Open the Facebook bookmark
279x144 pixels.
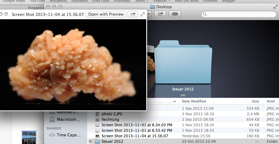[x=80, y=1]
